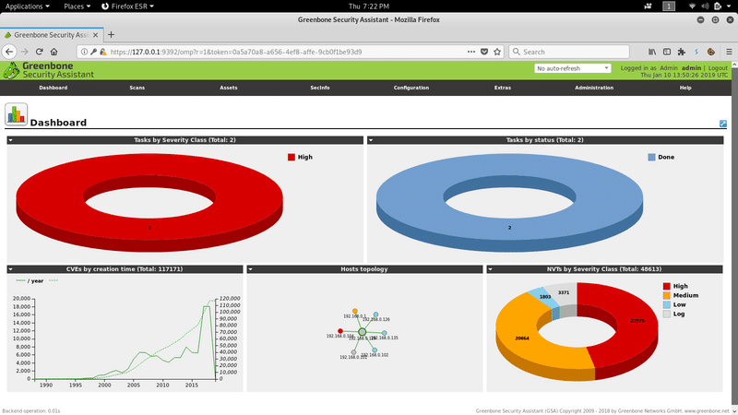
Task: Click the Dashboard bar chart icon
Action: coord(16,113)
